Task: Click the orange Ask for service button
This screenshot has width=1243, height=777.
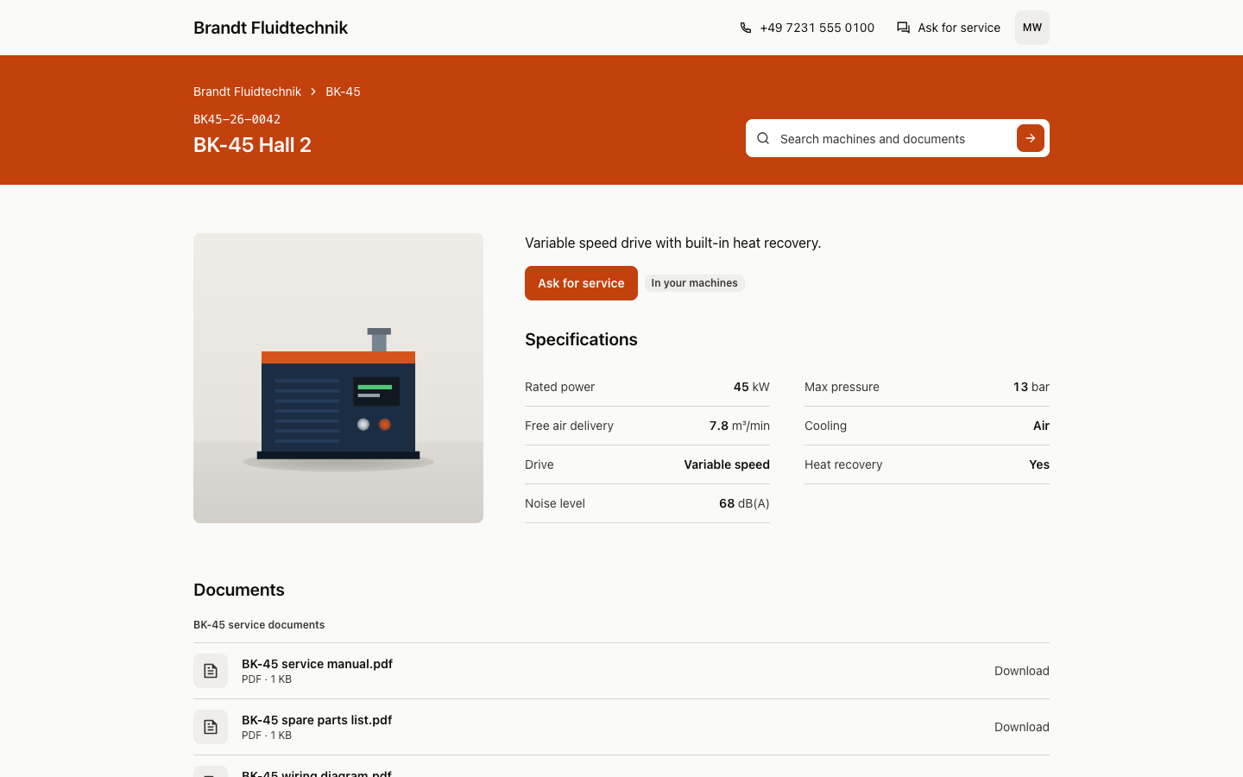Action: tap(581, 283)
